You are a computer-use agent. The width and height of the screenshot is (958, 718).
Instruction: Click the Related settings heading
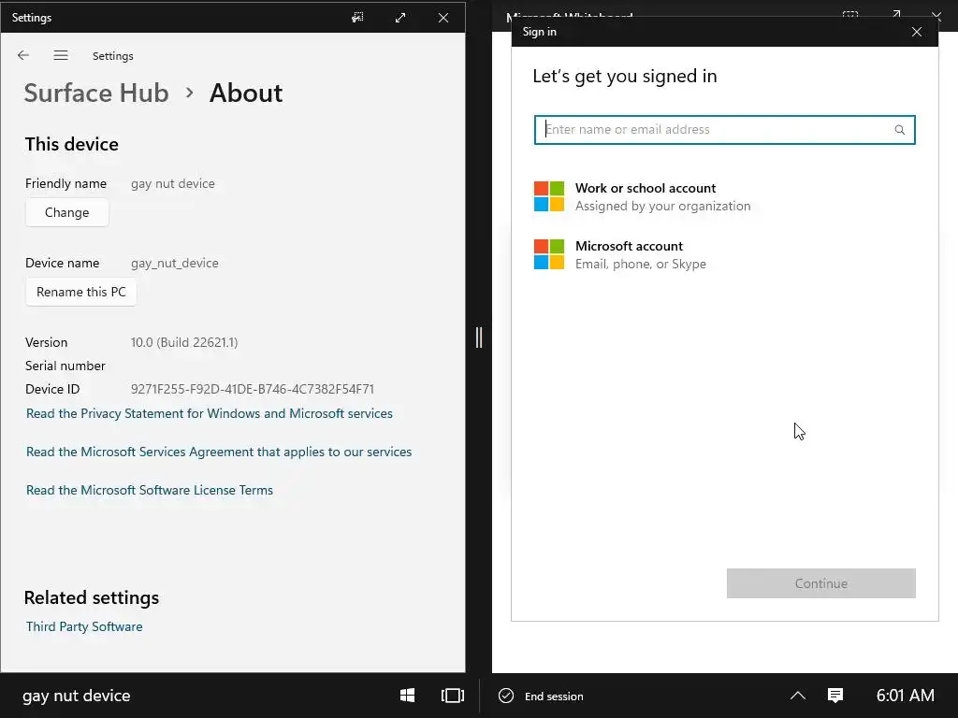point(92,597)
